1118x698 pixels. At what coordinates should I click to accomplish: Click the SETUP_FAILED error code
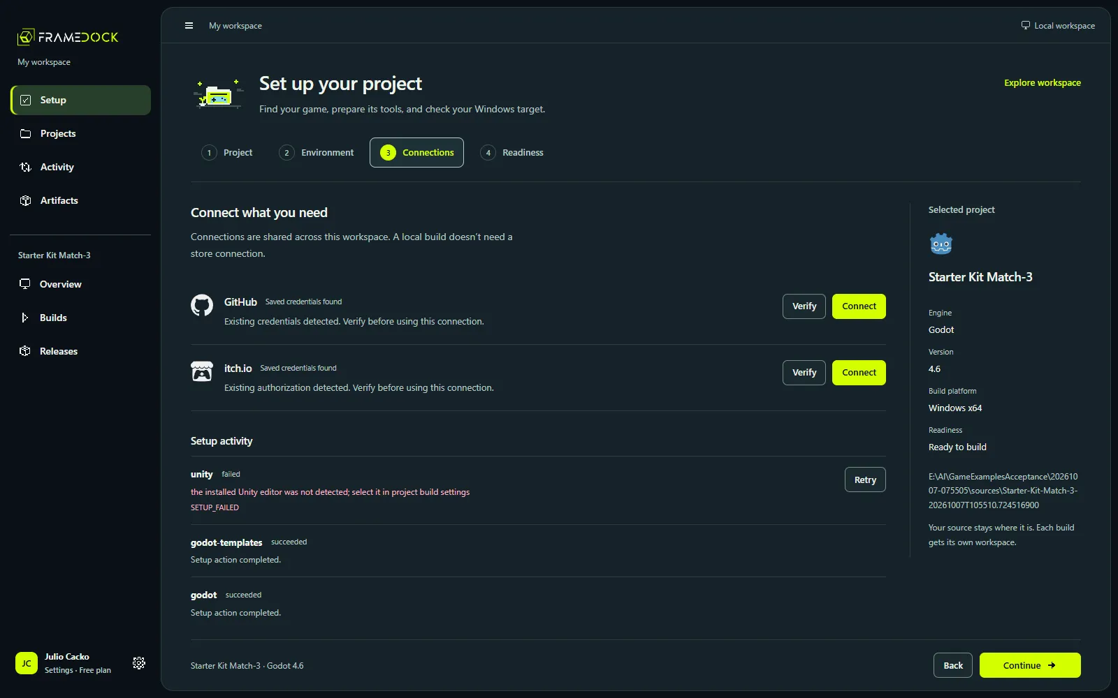coord(215,507)
